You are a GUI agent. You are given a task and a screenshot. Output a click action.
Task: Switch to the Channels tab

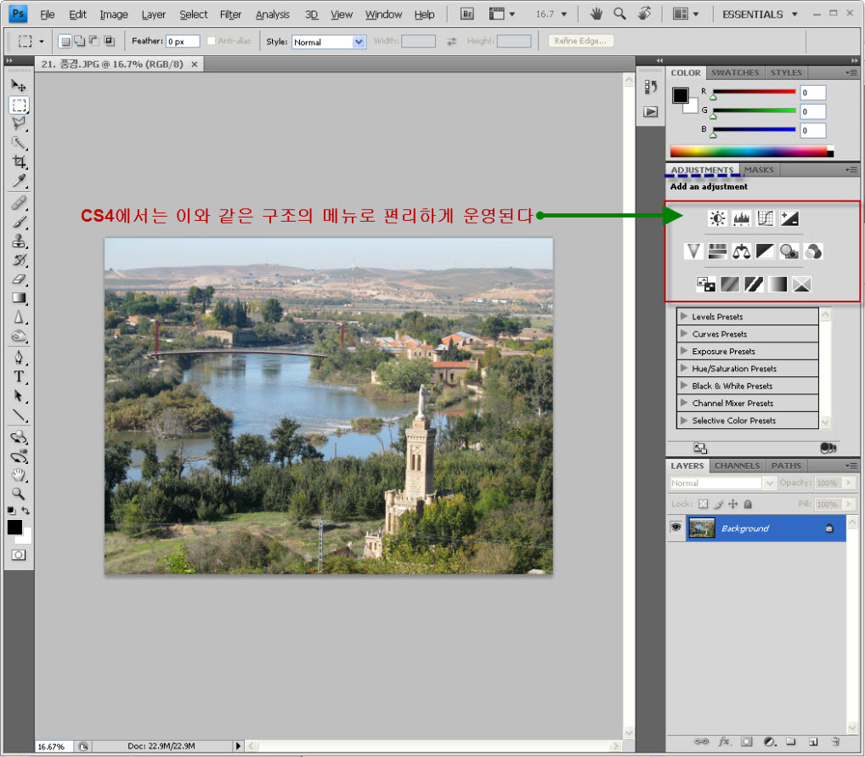(737, 466)
